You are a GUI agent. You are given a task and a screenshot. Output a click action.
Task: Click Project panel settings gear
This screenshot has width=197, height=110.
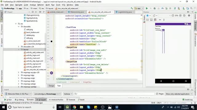[x=40, y=12]
